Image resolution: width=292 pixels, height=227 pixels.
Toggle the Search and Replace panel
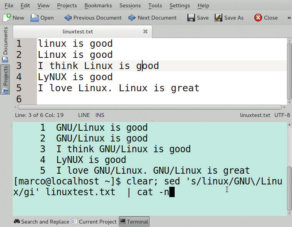pos(42,221)
